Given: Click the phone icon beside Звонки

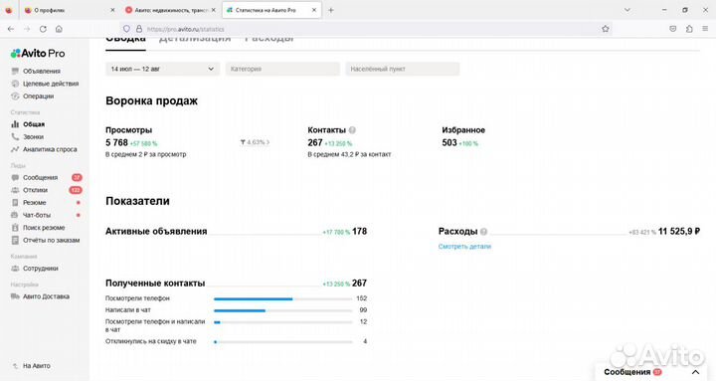Looking at the screenshot, I should coord(15,136).
